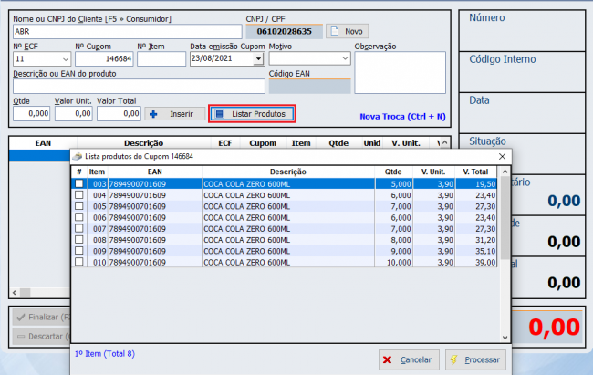The image size is (593, 375).
Task: Click the Código EAN field
Action: click(310, 87)
